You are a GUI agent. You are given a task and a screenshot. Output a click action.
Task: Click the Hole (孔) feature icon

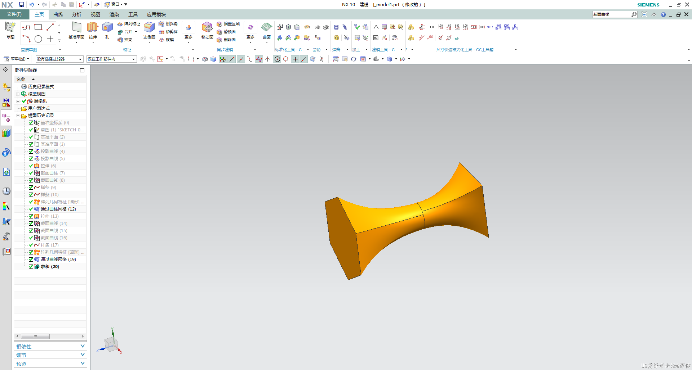coord(107,27)
